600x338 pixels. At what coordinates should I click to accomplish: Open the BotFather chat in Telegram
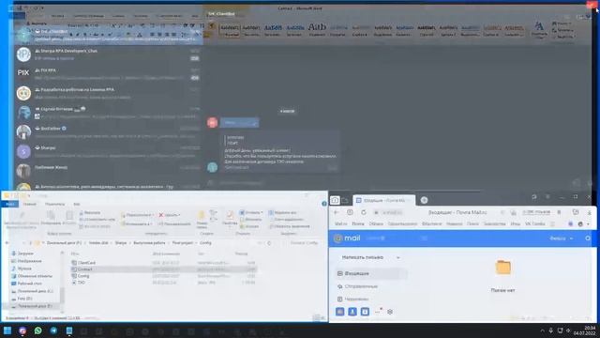click(x=109, y=131)
